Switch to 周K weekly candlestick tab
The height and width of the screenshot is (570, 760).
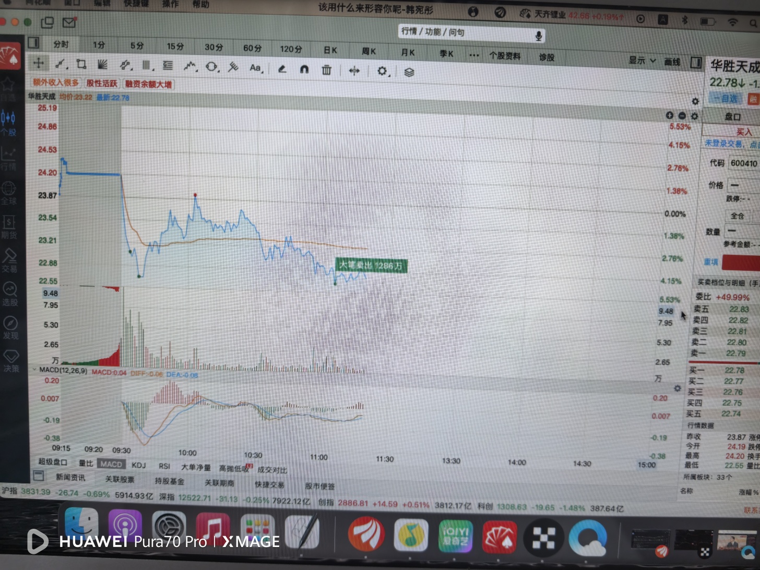pos(369,51)
